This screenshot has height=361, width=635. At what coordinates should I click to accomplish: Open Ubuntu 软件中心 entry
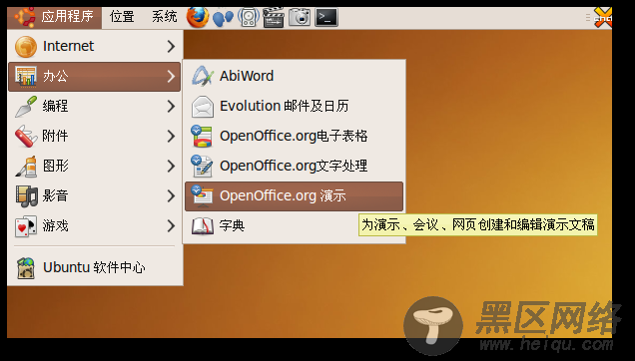pos(95,267)
